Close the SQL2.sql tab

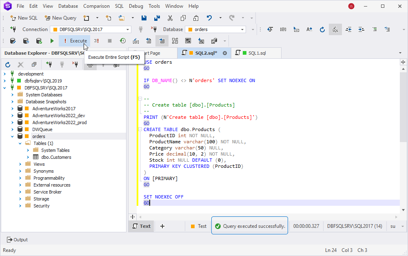click(x=225, y=53)
